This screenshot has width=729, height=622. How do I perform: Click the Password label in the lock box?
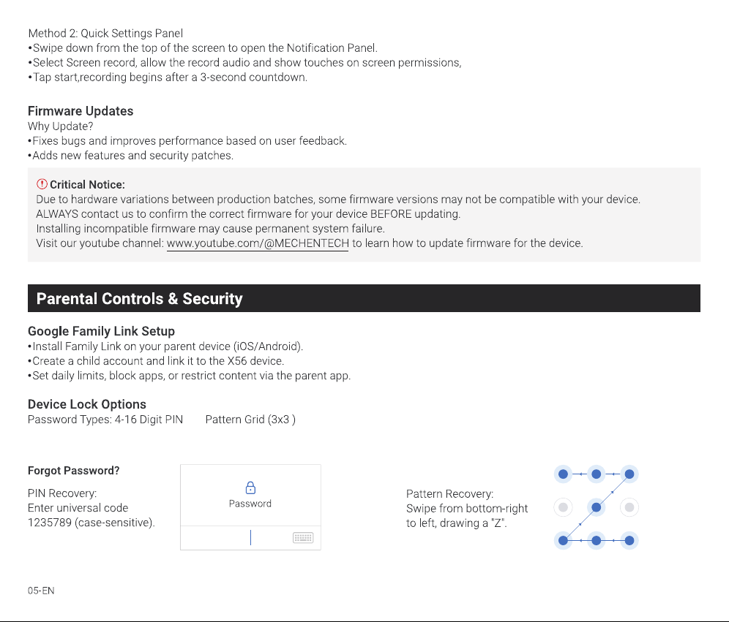(250, 504)
